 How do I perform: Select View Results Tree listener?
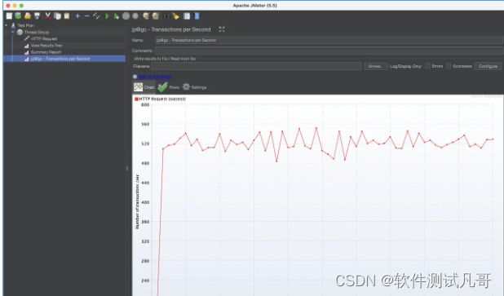pyautogui.click(x=46, y=46)
